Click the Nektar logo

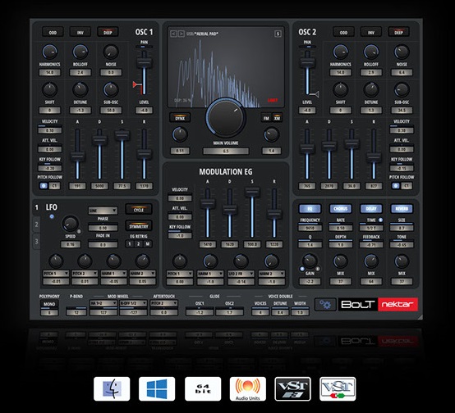coord(398,304)
